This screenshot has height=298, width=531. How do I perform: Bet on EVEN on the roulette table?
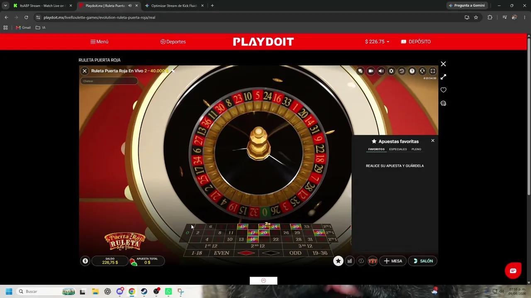click(x=222, y=253)
